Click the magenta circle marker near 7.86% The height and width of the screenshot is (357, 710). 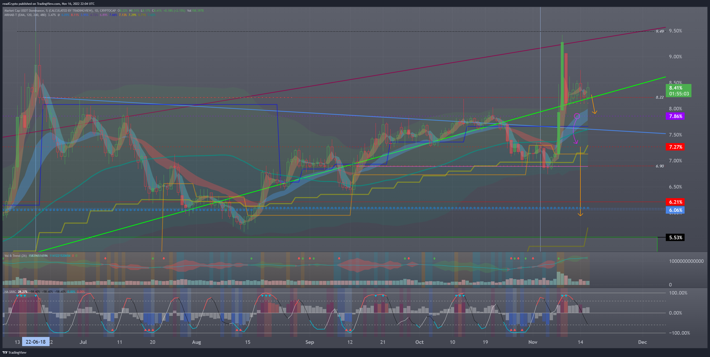click(577, 116)
